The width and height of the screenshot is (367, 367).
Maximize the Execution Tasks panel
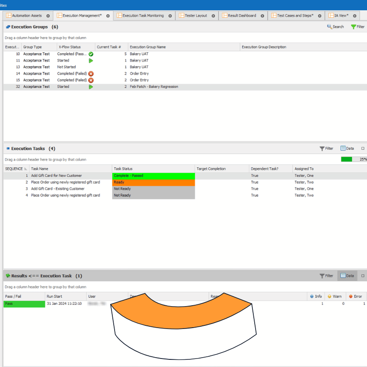[x=363, y=149]
